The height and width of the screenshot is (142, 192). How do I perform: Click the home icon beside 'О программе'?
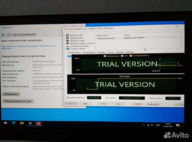[x=3, y=35]
